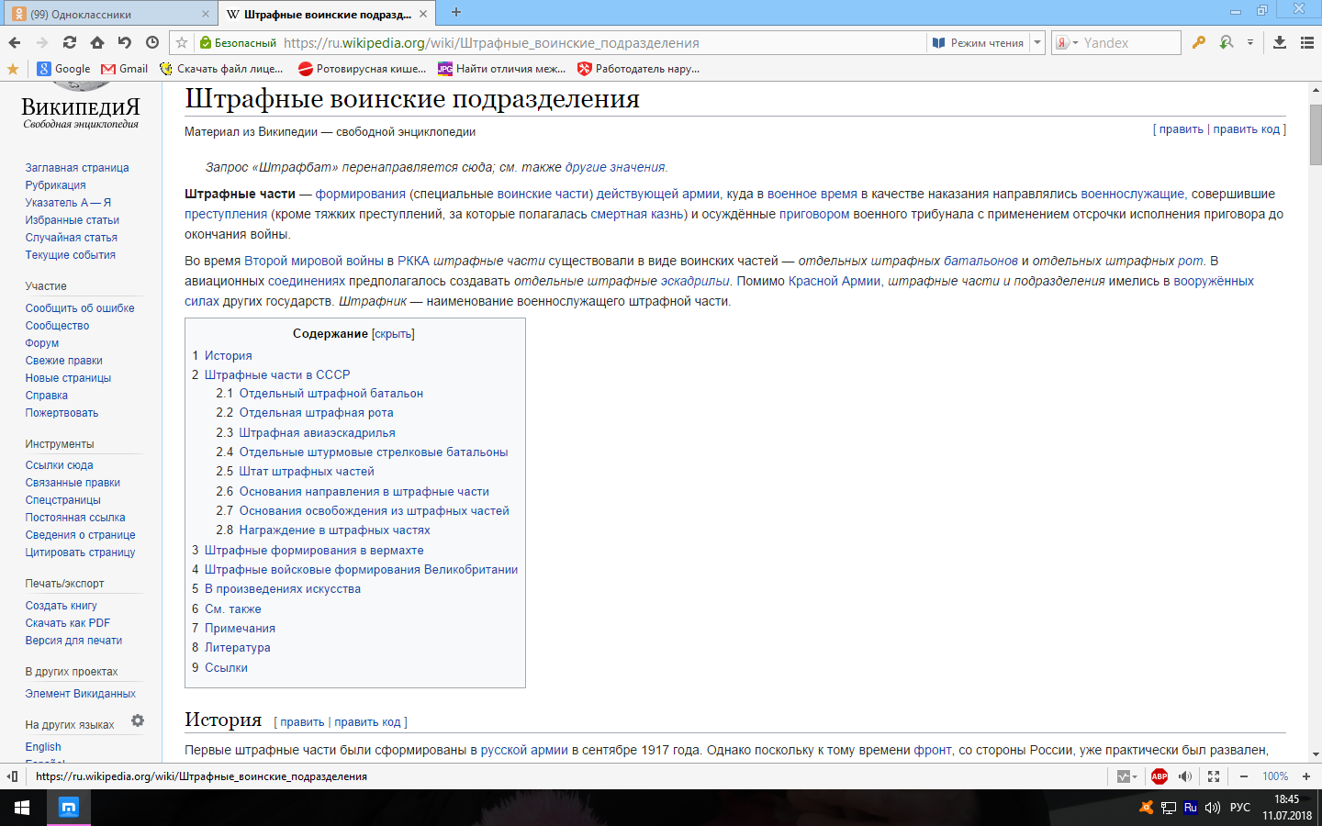Open browsing history clock icon

coord(152,42)
